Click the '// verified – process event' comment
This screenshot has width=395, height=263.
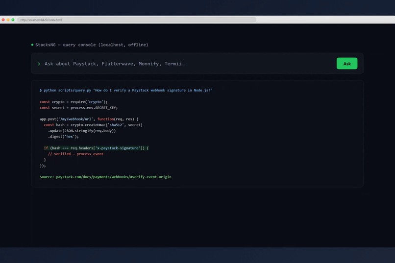pyautogui.click(x=75, y=154)
